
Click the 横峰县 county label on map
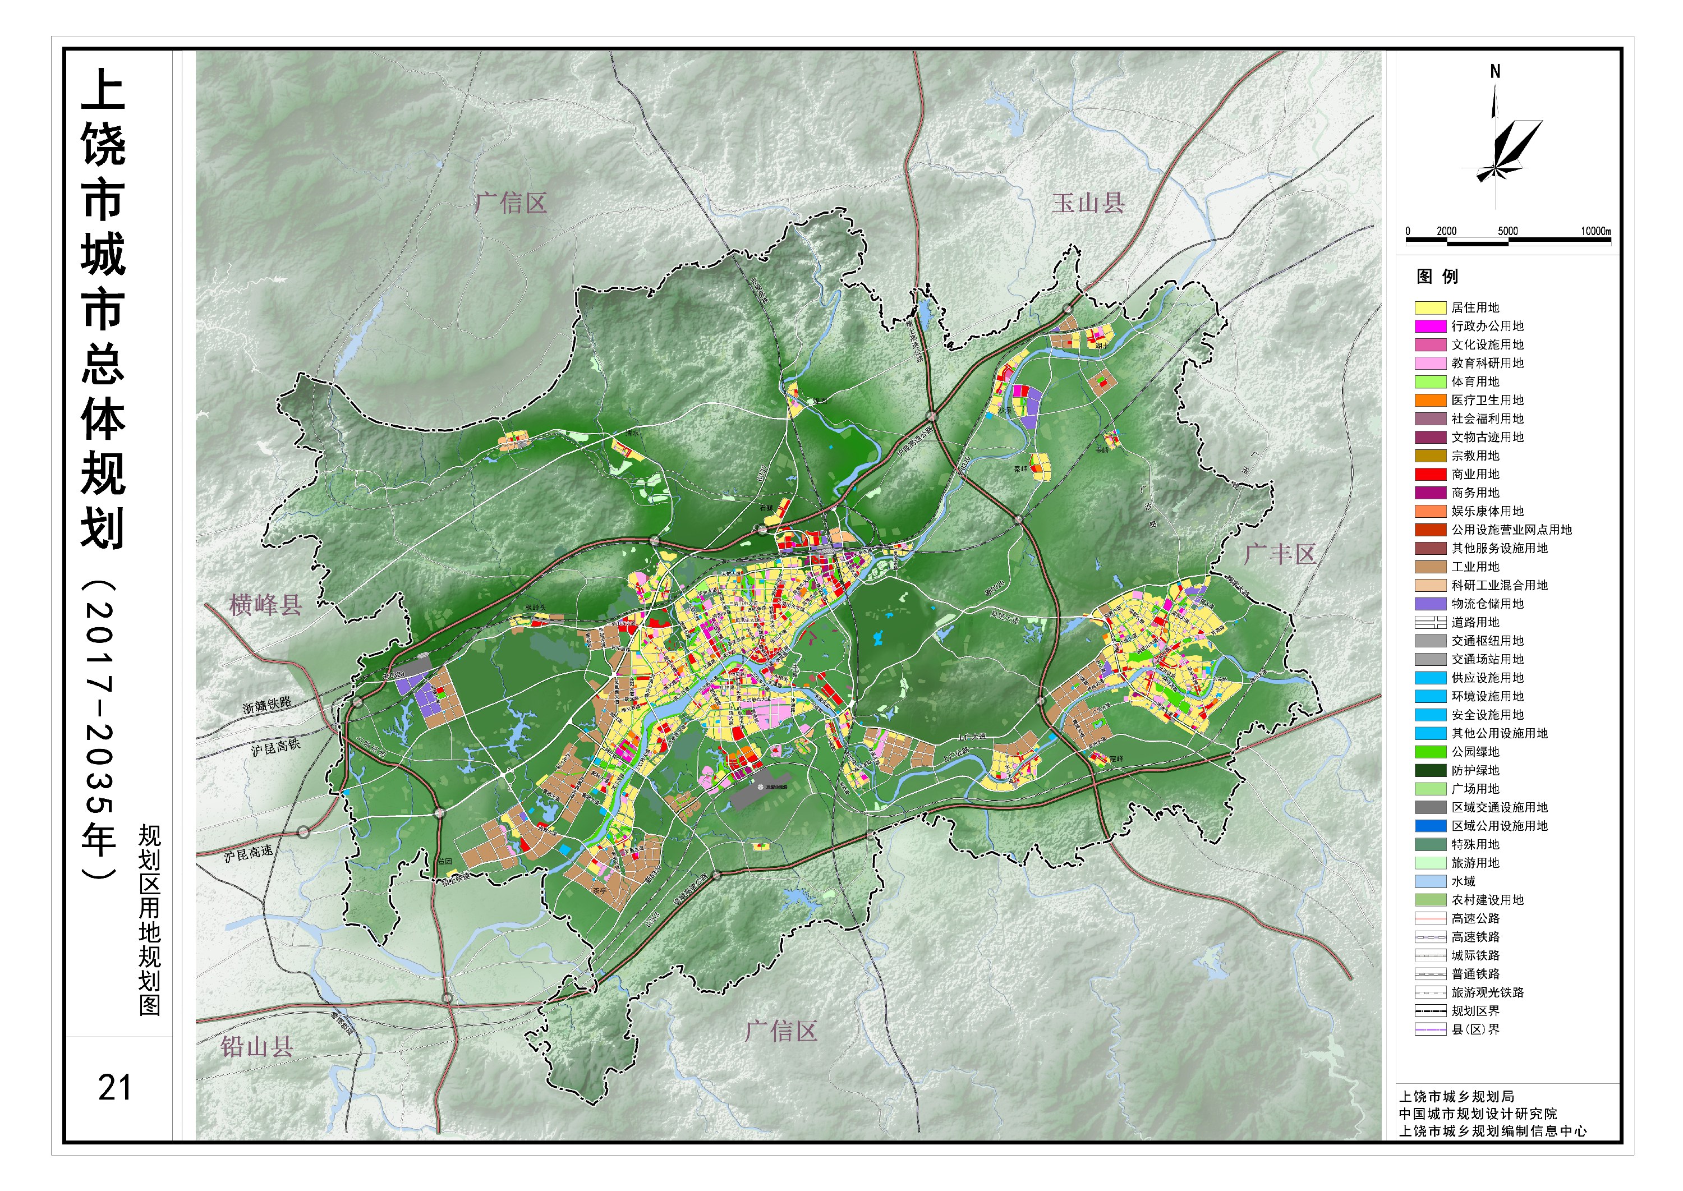click(x=265, y=605)
